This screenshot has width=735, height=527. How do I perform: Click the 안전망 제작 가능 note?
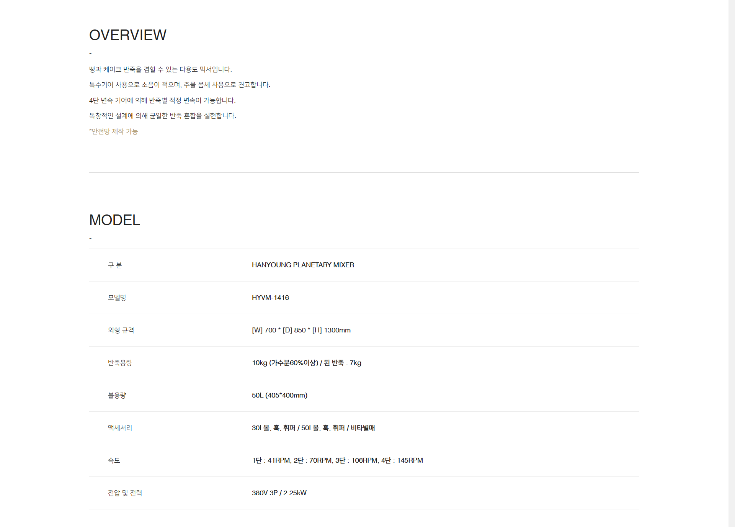click(x=113, y=131)
